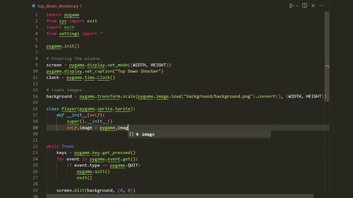
Task: Click the star icon in suggestion
Action: coord(137,134)
